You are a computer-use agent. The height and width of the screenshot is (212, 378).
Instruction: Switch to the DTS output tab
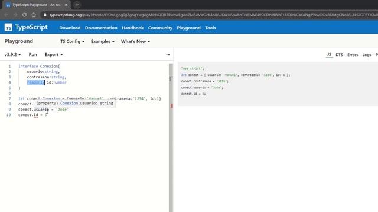click(339, 55)
